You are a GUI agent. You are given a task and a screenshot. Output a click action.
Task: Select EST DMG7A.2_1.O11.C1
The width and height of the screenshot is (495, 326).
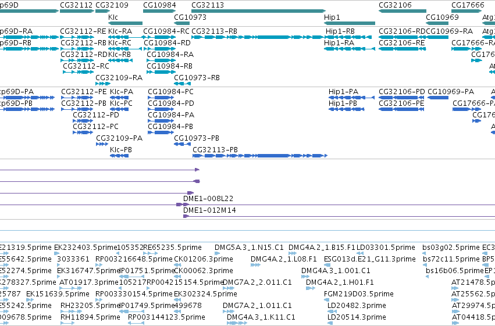click(229, 312)
